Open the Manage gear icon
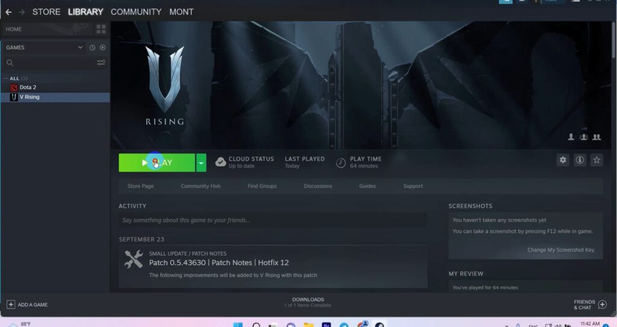The image size is (617, 327). coord(563,160)
